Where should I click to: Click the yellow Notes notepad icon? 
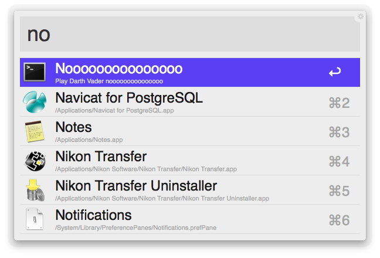pos(35,131)
